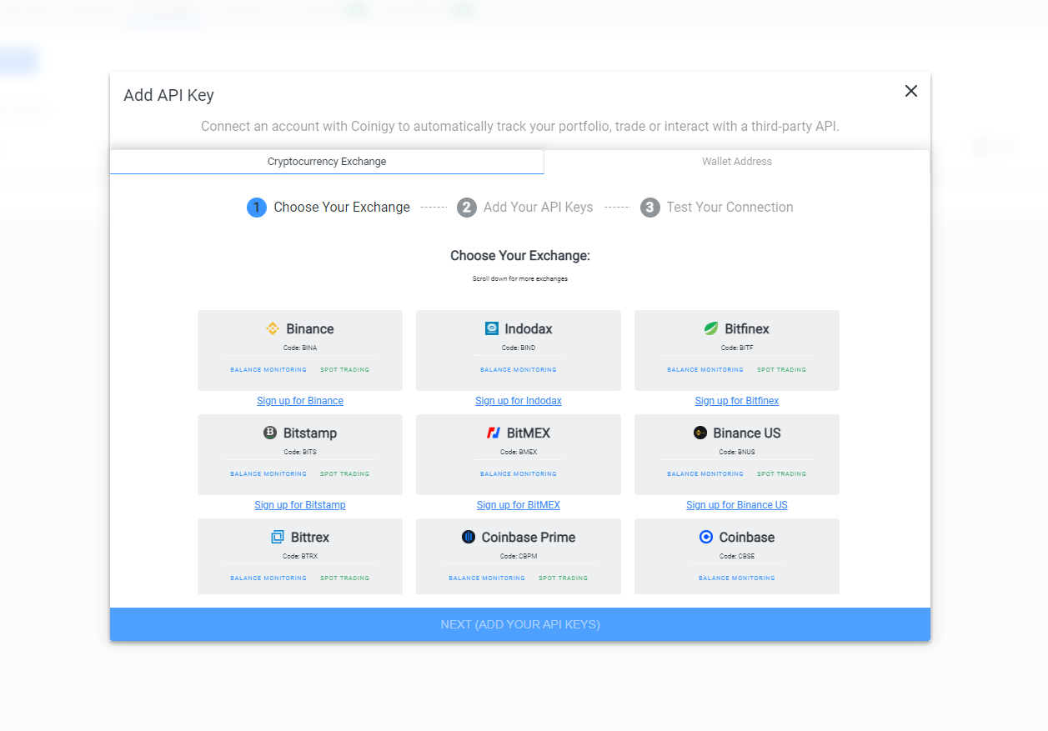Click the Add API Key dialog title
This screenshot has height=731, width=1048.
[168, 95]
